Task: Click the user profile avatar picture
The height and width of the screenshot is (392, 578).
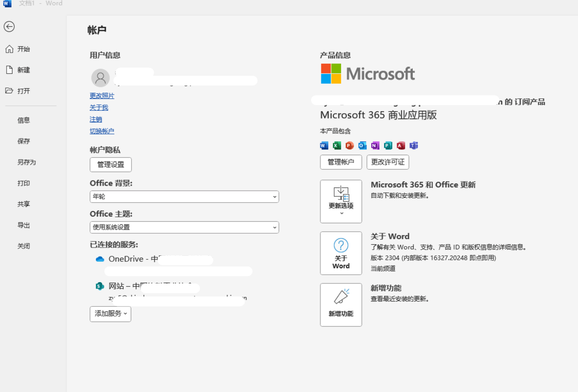Action: pos(101,78)
